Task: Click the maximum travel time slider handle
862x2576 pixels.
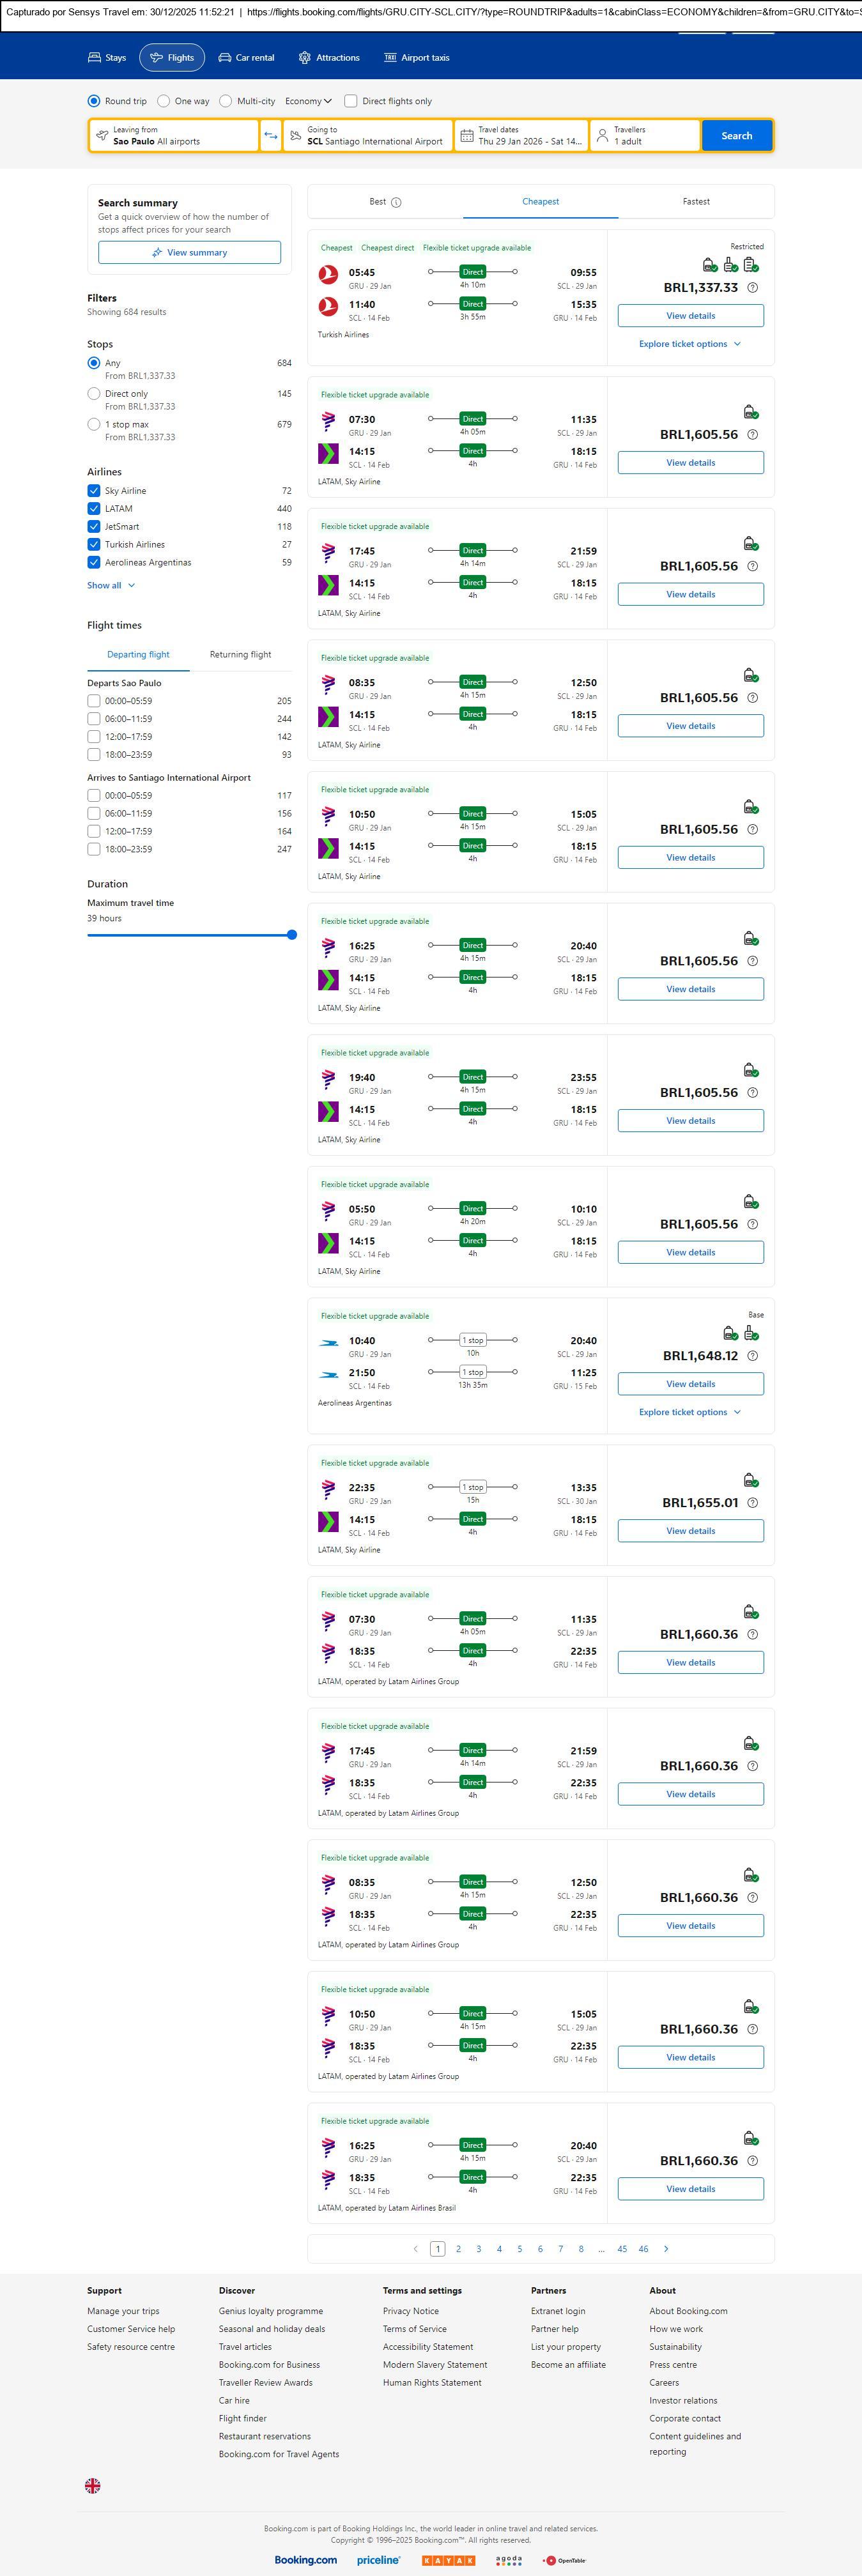Action: point(292,935)
